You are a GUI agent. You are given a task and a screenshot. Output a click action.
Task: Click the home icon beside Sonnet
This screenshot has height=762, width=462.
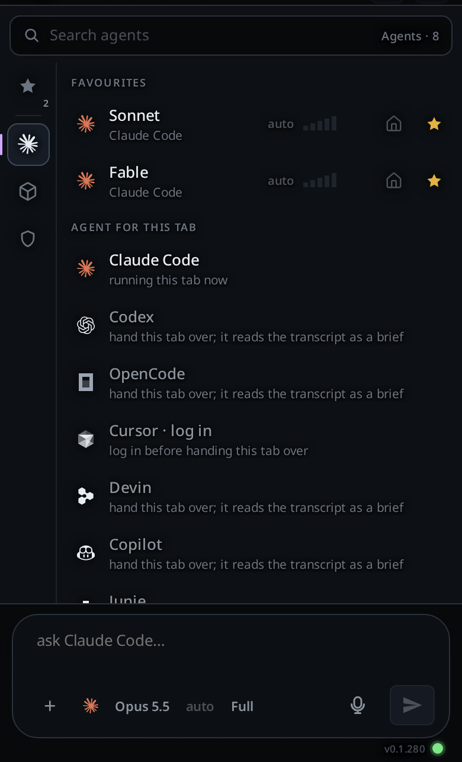(x=394, y=124)
